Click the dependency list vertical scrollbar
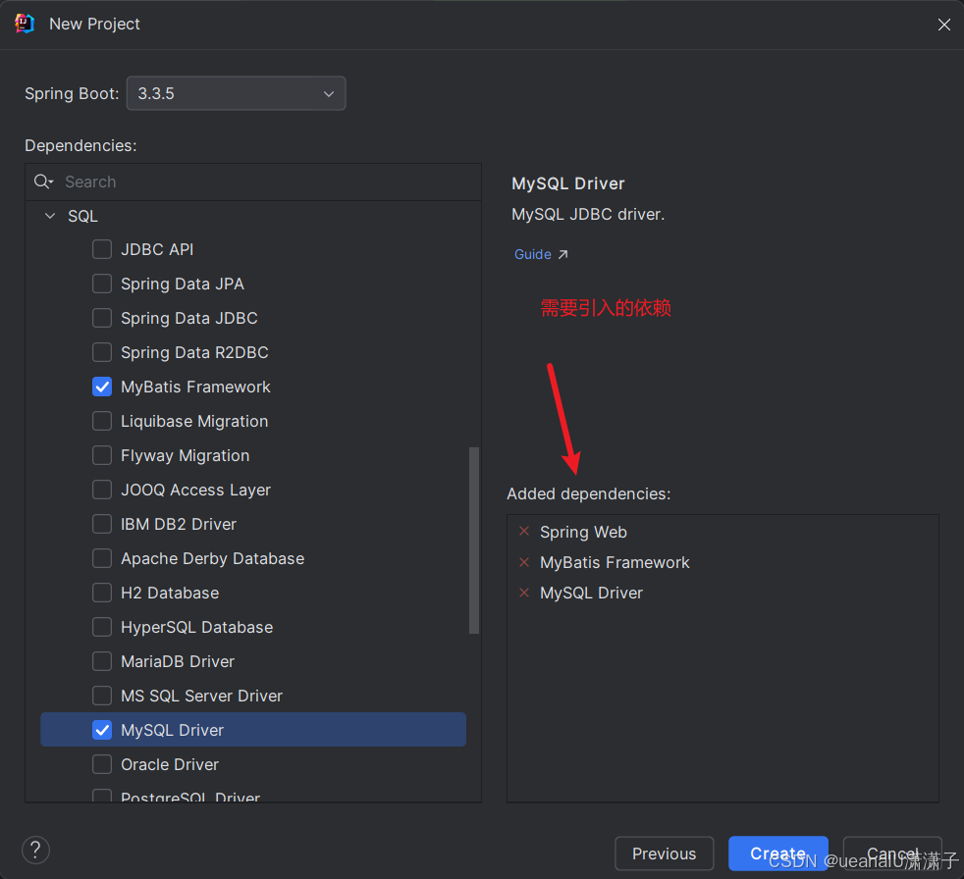Viewport: 964px width, 879px height. point(474,541)
